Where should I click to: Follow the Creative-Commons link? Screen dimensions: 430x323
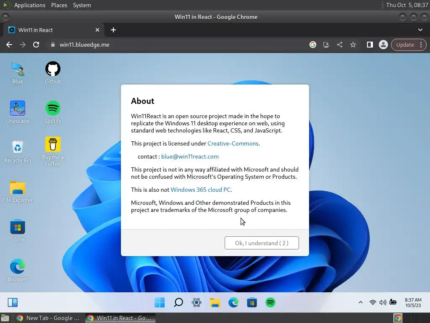click(233, 143)
